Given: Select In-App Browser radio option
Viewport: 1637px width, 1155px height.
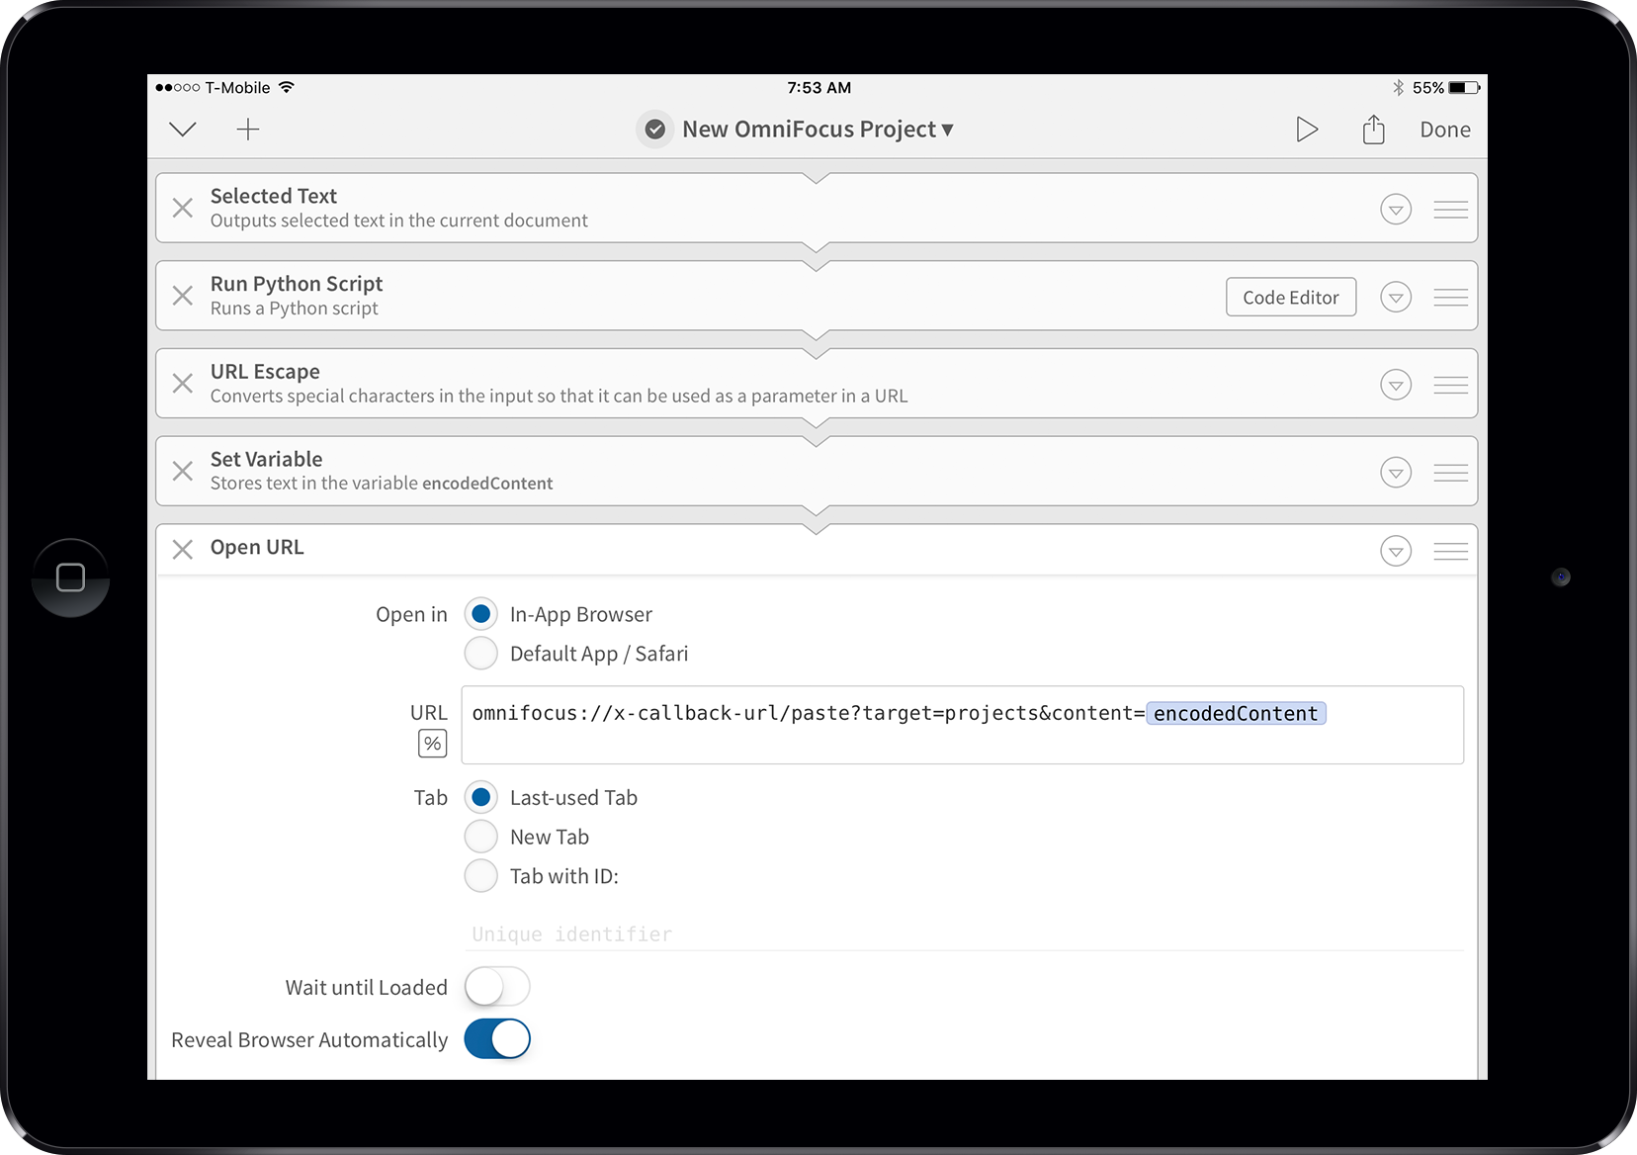Looking at the screenshot, I should 480,614.
